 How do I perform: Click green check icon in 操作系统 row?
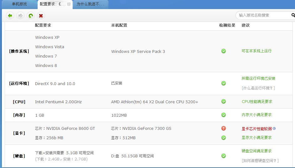tap(224, 51)
